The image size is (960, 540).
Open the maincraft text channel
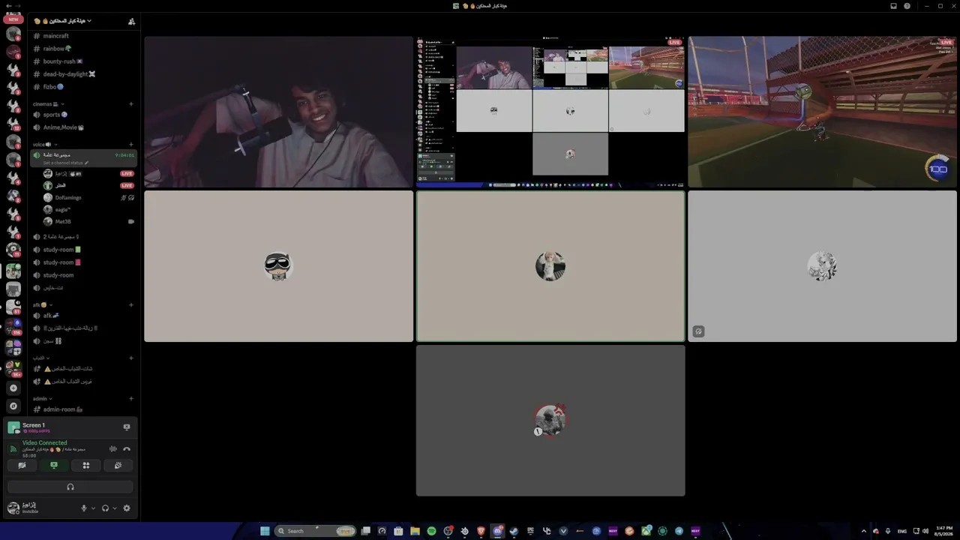pyautogui.click(x=82, y=36)
